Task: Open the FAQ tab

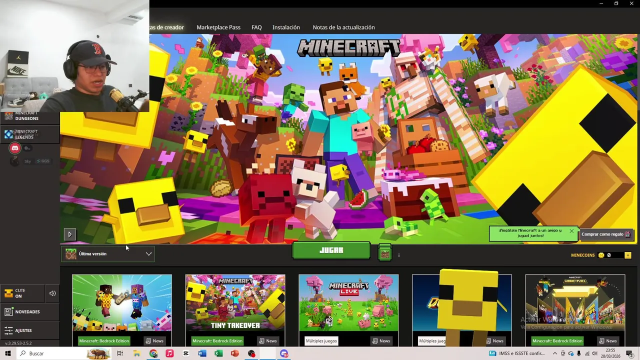Action: click(256, 27)
